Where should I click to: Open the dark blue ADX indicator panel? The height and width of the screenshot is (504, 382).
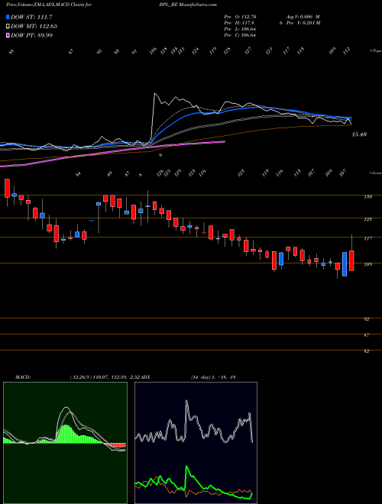[196, 443]
